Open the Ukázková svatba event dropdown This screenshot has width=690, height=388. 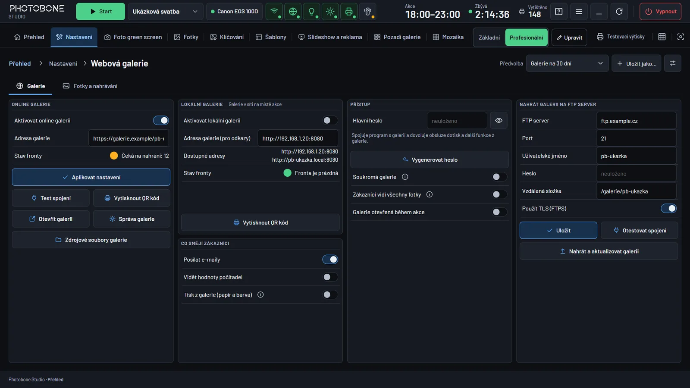[x=165, y=12]
